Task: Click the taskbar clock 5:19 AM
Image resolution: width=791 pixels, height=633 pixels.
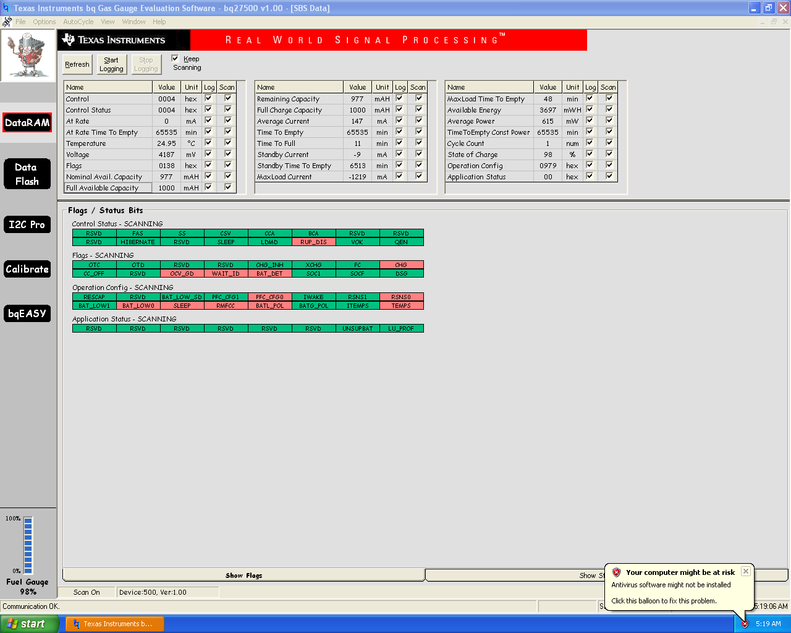Action: click(x=768, y=624)
